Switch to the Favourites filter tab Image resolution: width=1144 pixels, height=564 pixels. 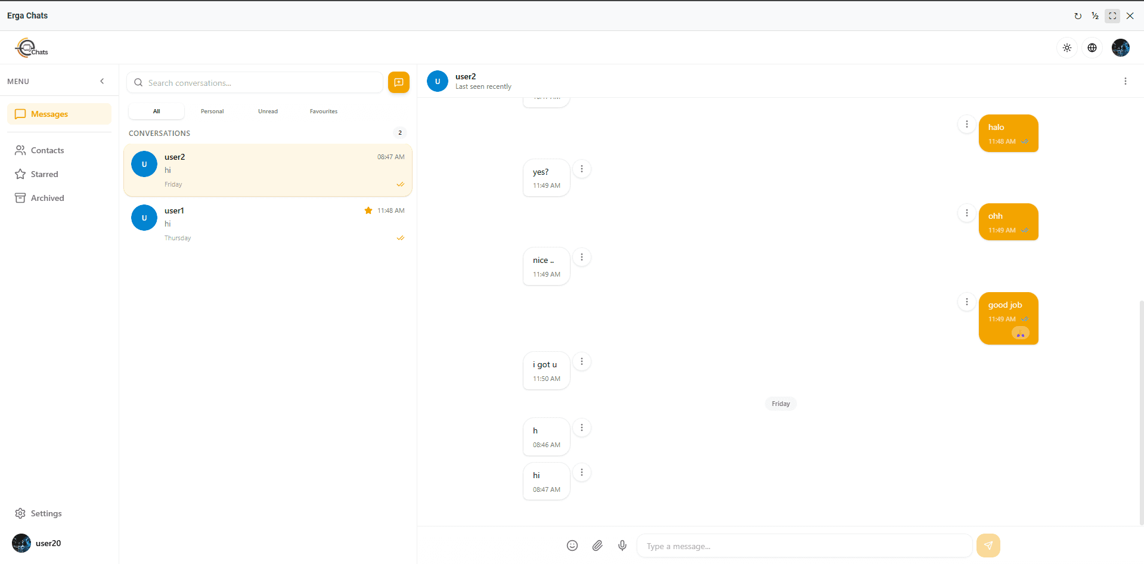[x=324, y=111]
